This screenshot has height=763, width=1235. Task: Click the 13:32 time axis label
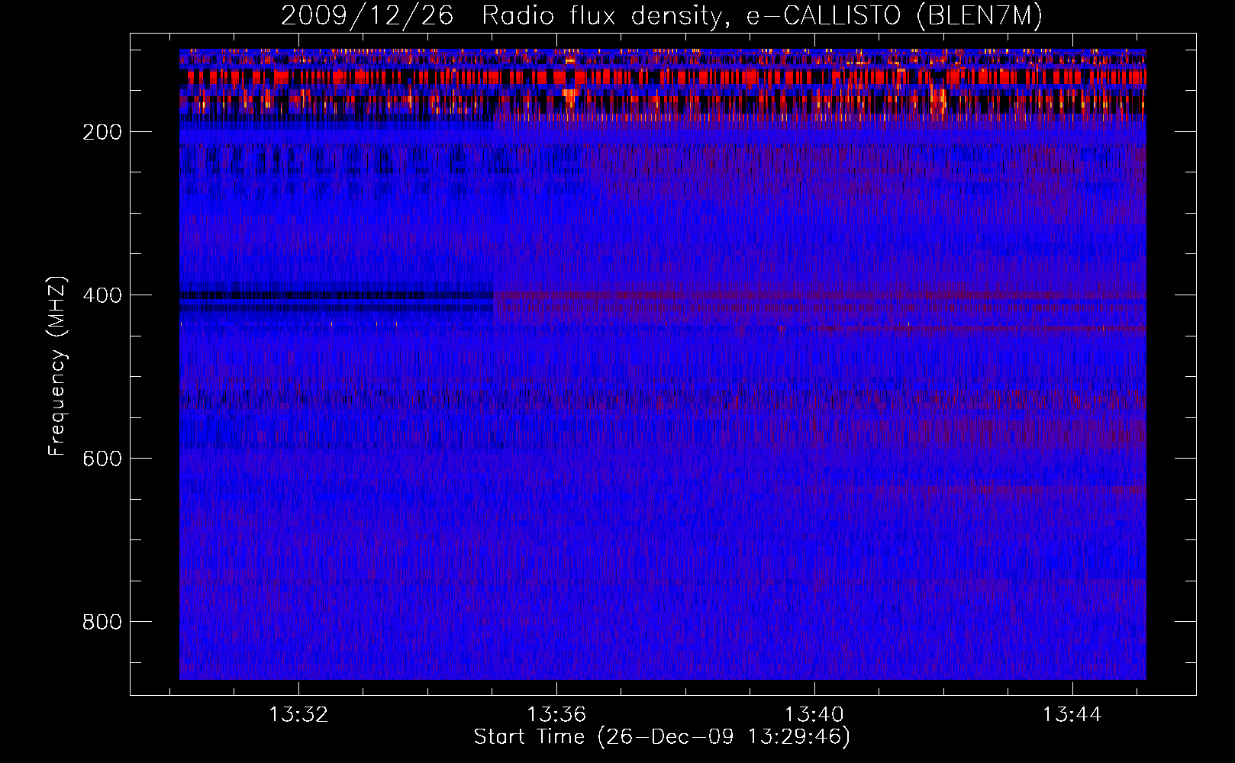pyautogui.click(x=298, y=714)
